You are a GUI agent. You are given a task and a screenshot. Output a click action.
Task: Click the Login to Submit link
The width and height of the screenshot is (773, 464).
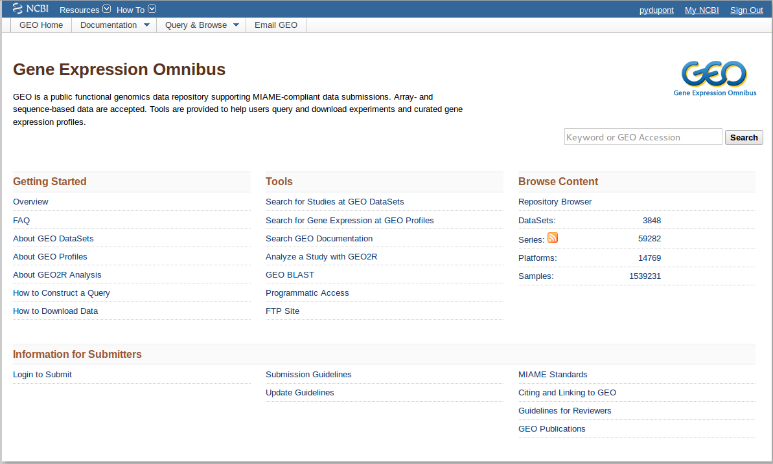click(42, 375)
